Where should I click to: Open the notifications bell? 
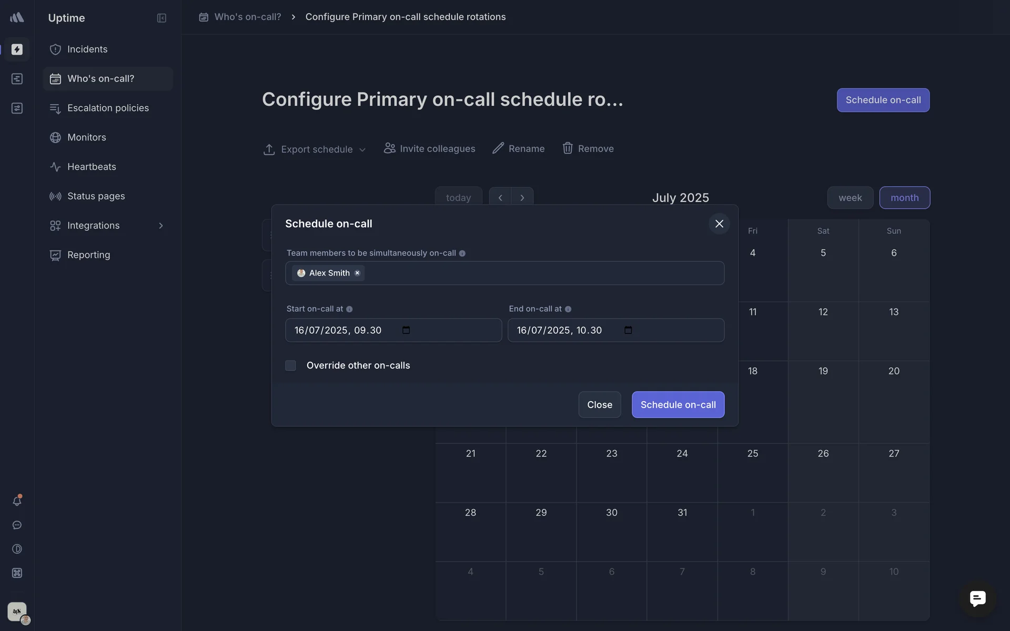coord(17,501)
